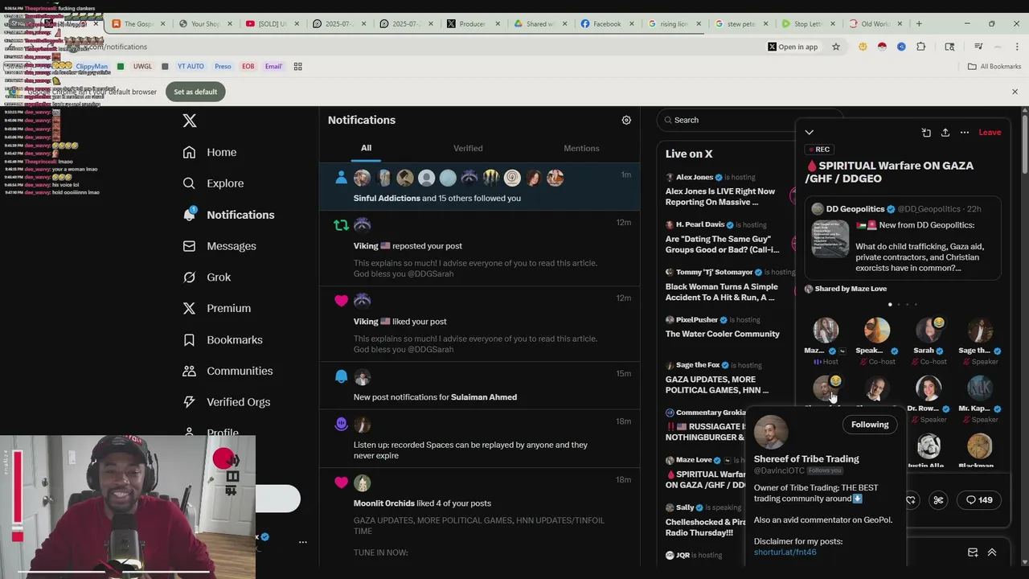Viewport: 1029px width, 579px height.
Task: Open The Water Cooler Community Space
Action: coord(722,327)
